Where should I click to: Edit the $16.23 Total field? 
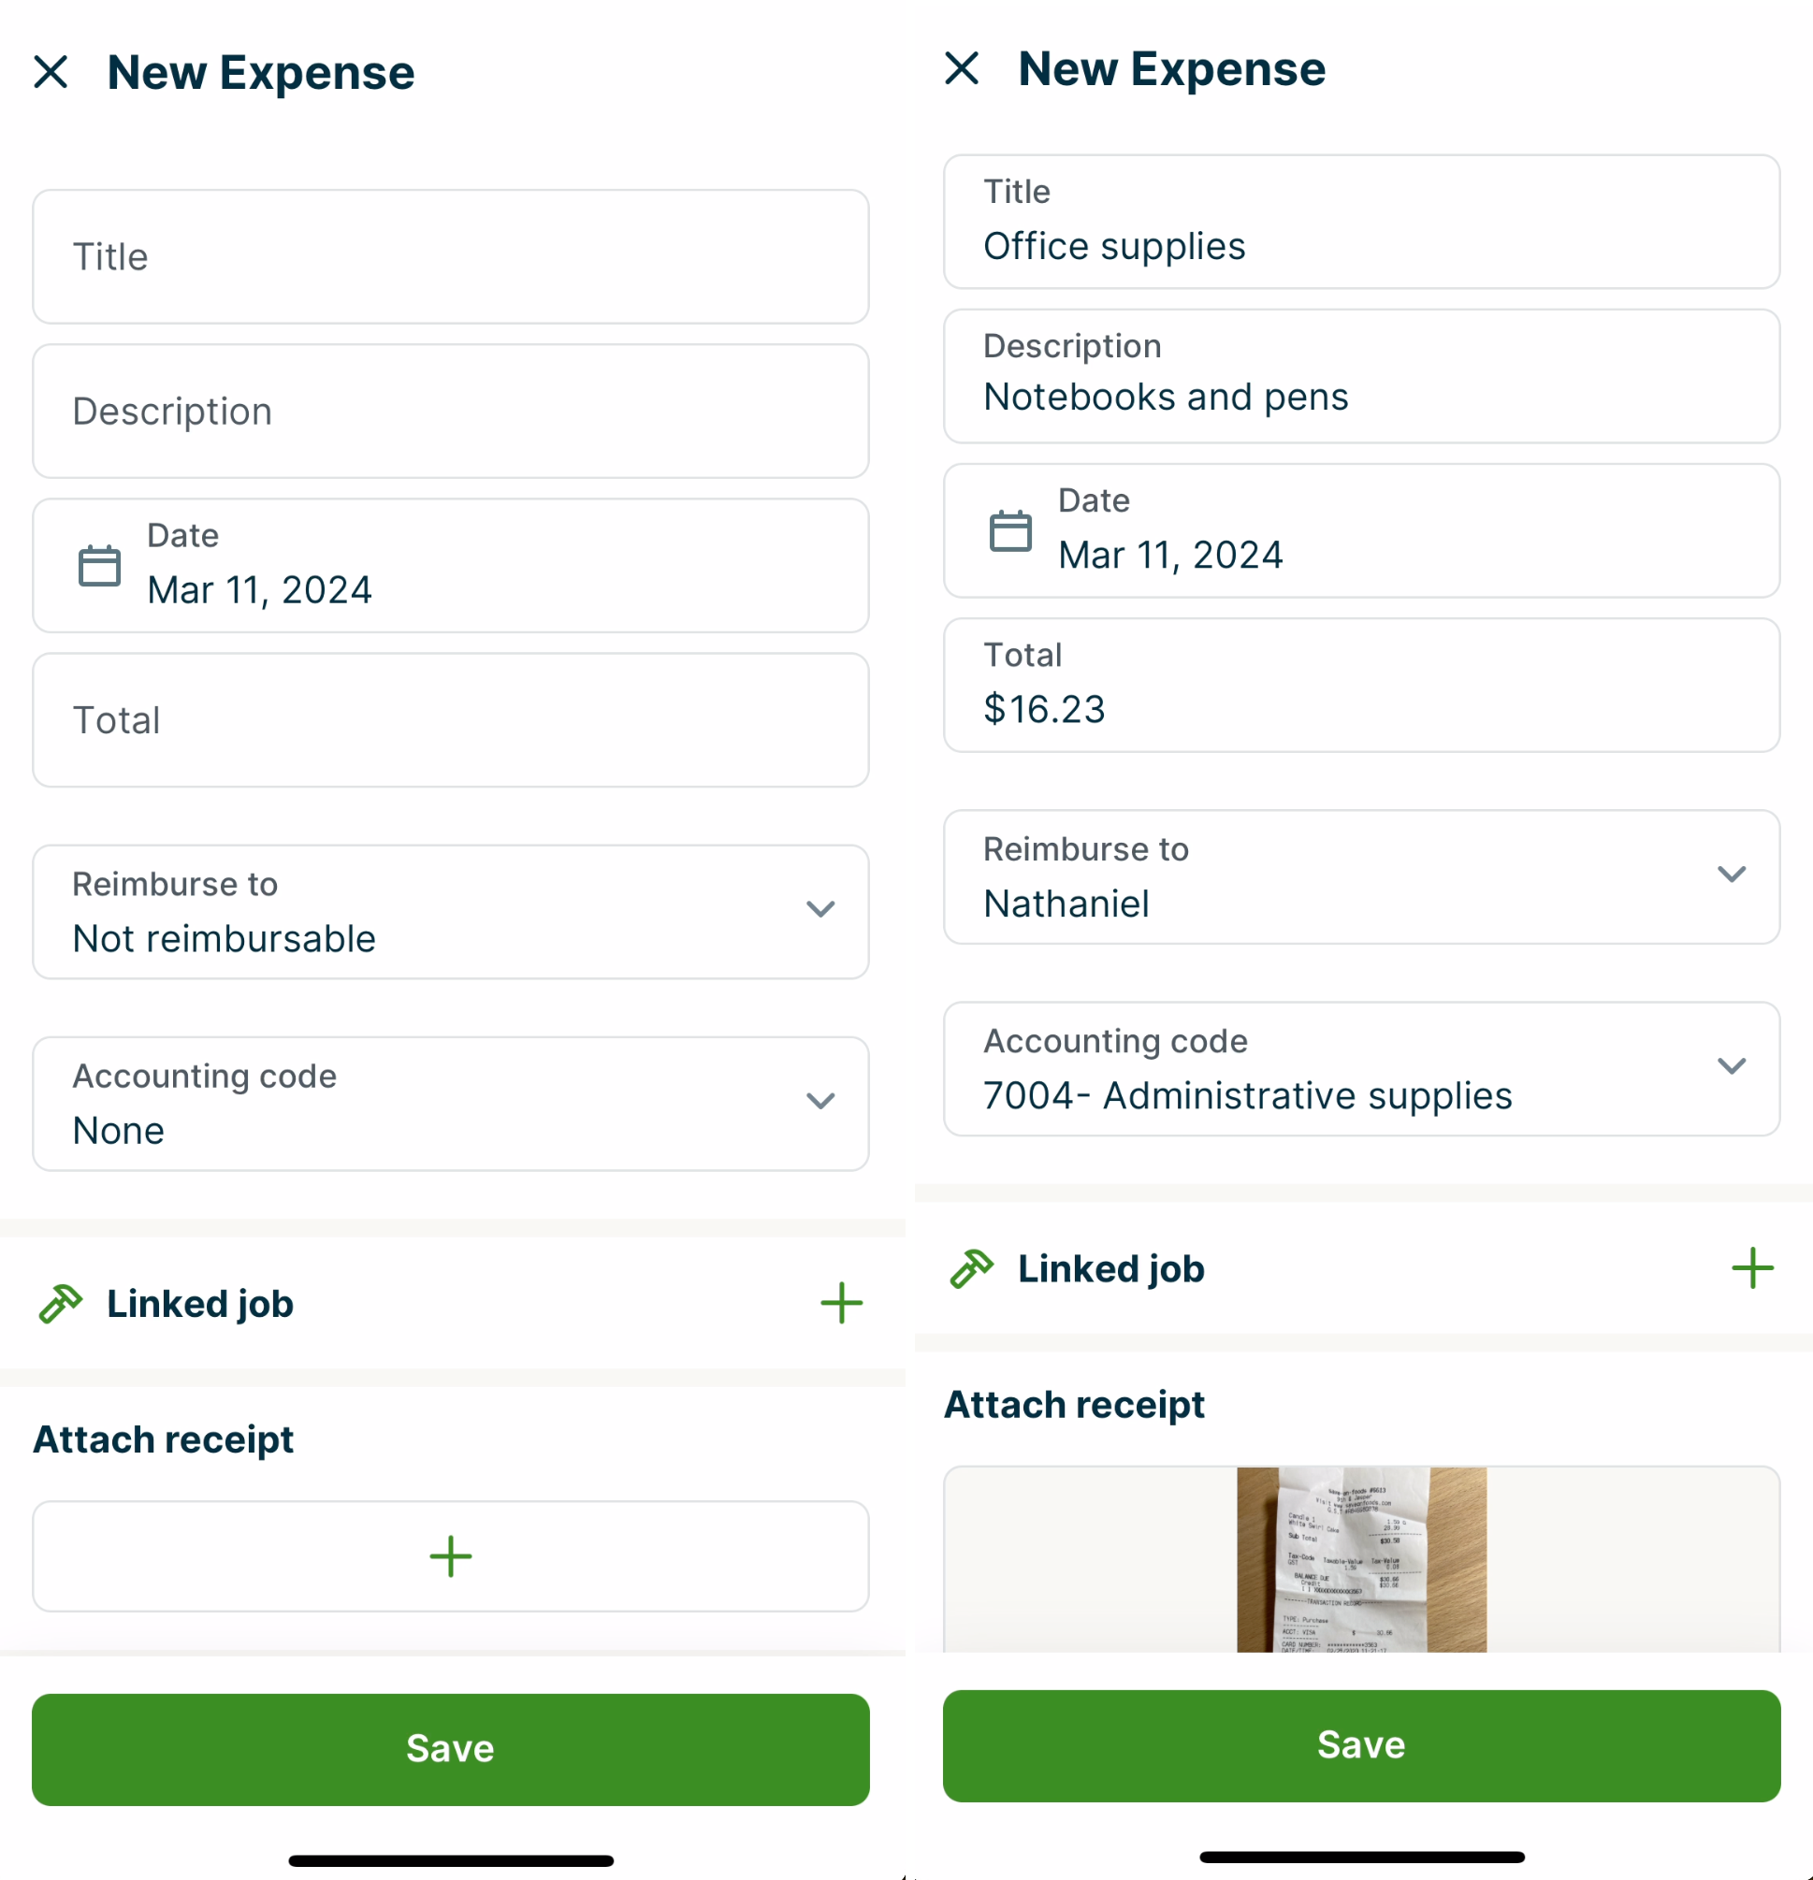tap(1361, 686)
